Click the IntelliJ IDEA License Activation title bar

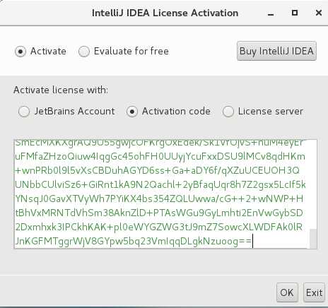tap(165, 13)
